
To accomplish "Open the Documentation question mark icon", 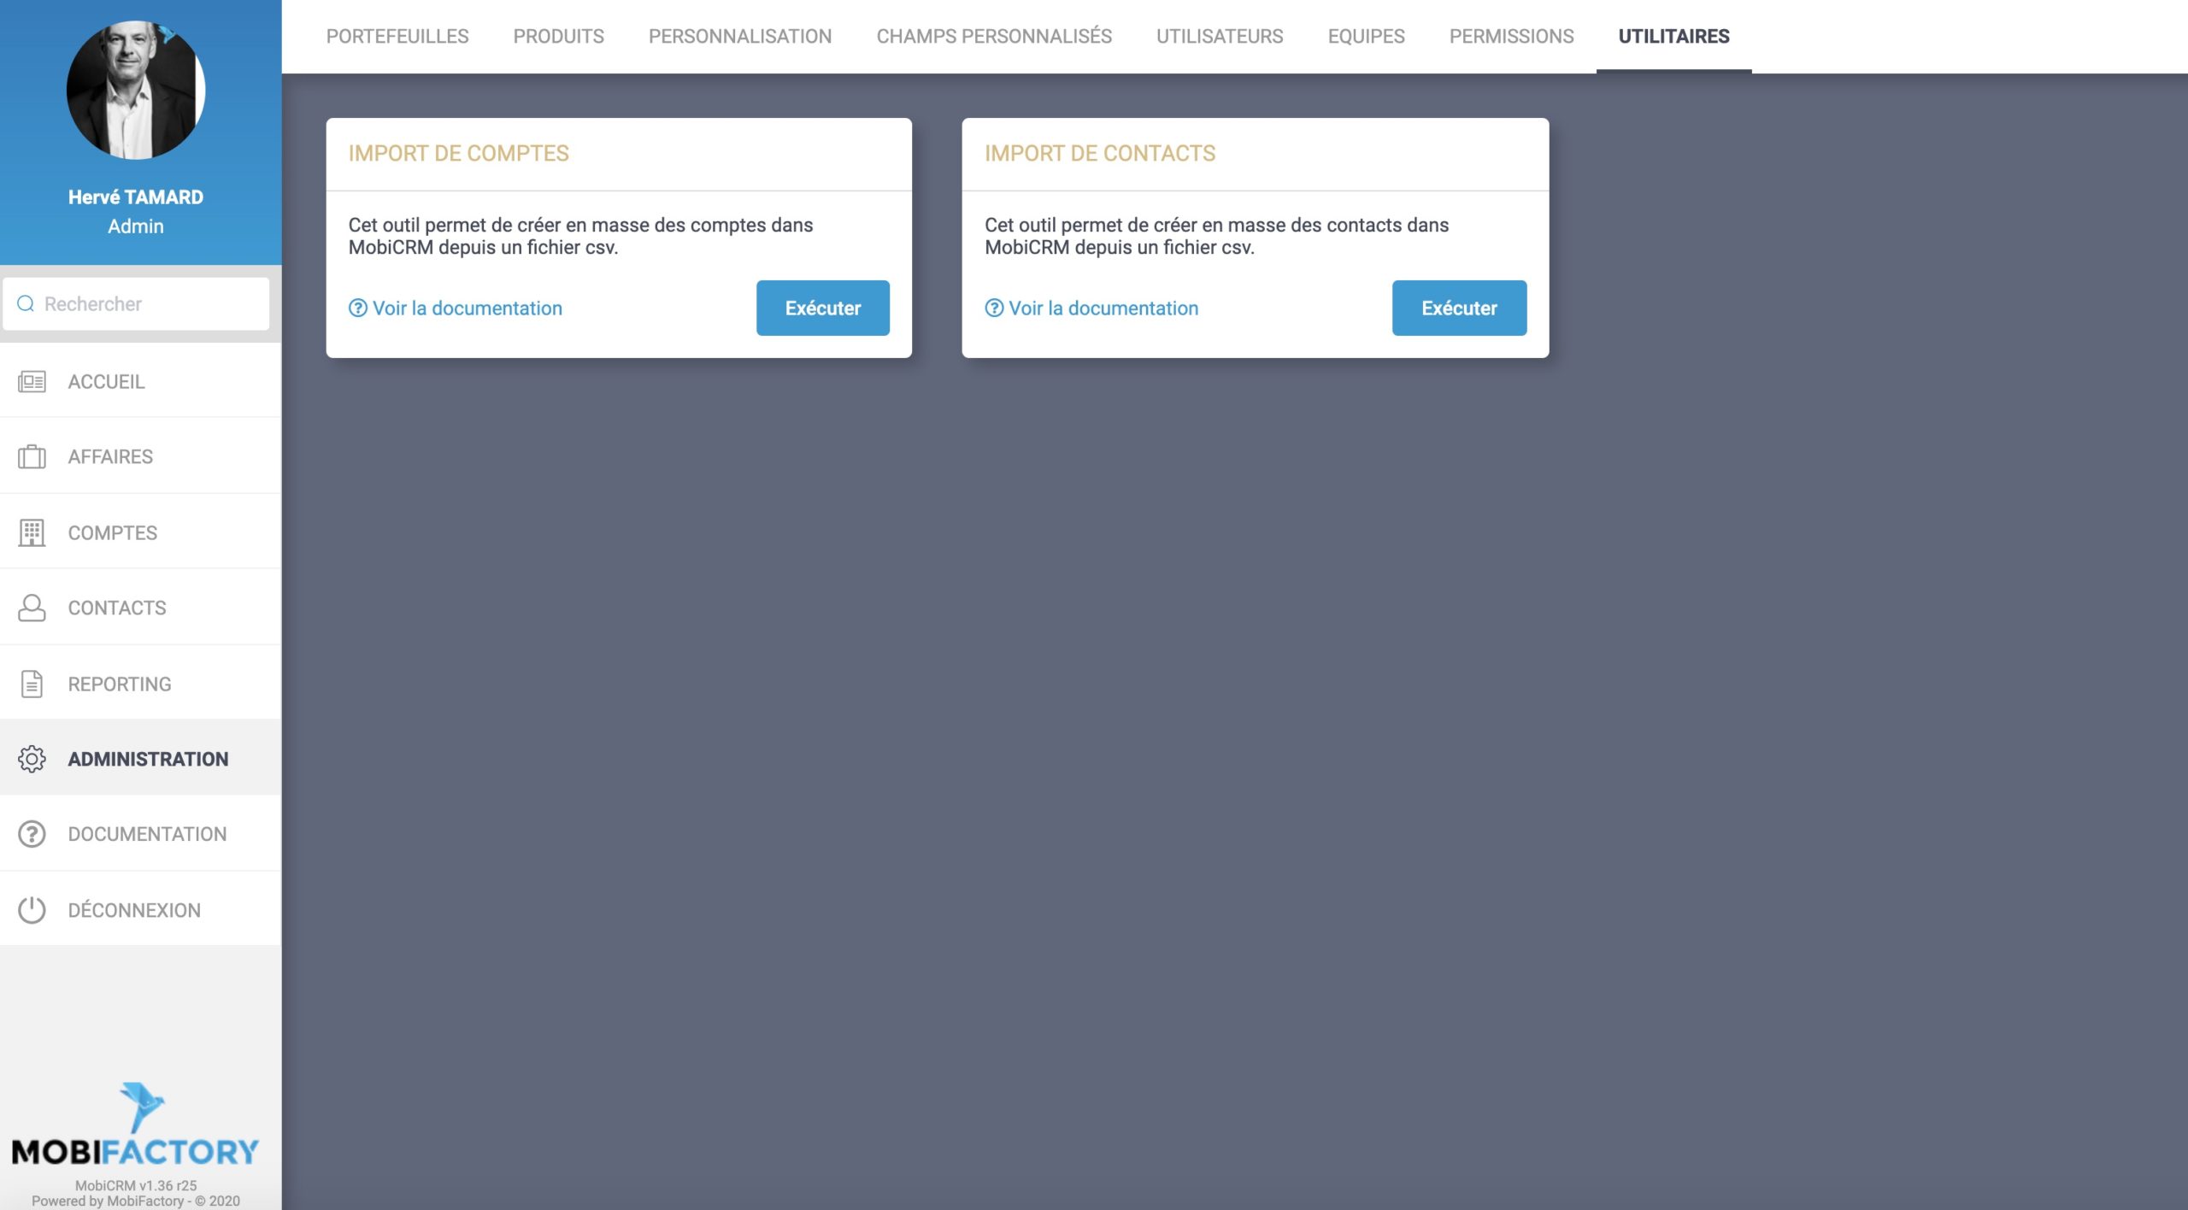I will (x=32, y=834).
